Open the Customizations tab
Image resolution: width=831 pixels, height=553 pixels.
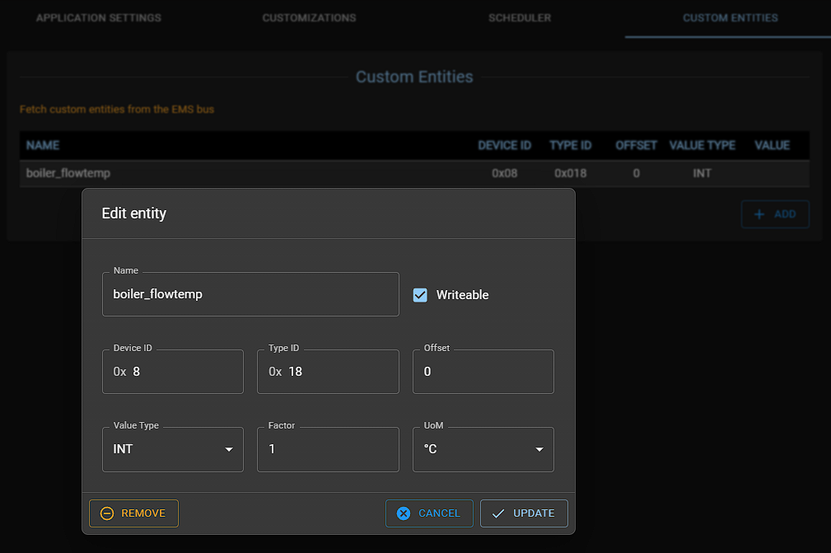pyautogui.click(x=309, y=18)
